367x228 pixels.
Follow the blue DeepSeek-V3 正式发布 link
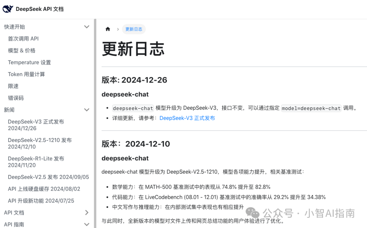coord(187,118)
